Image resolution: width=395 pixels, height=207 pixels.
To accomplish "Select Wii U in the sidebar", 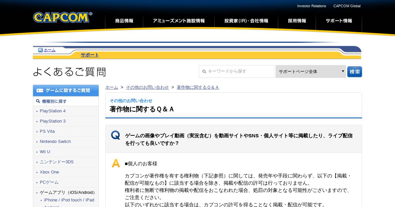I will (x=45, y=152).
